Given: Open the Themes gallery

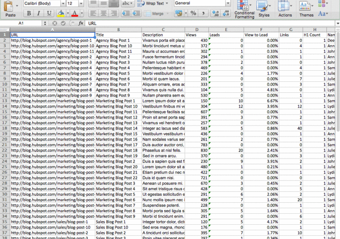Looking at the screenshot, I should (306, 9).
